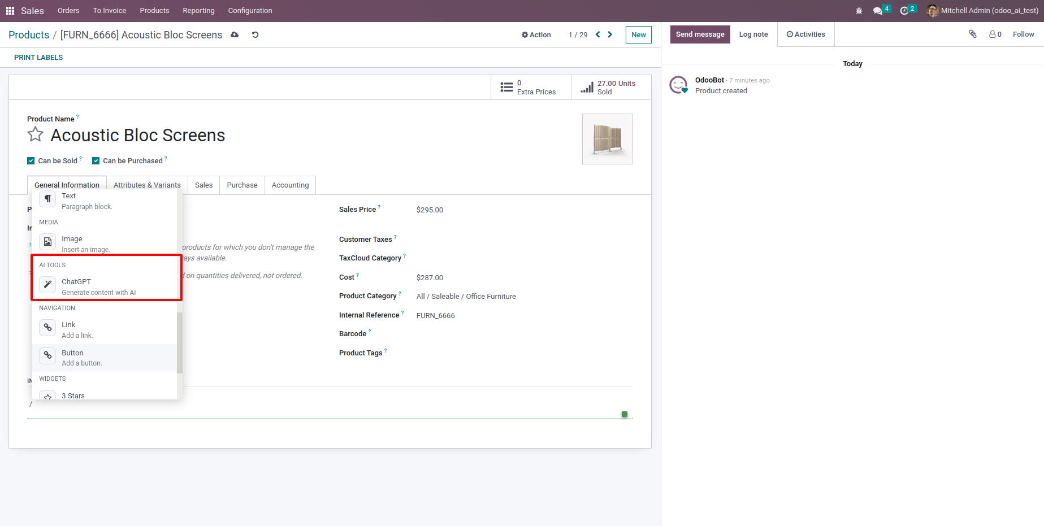The width and height of the screenshot is (1044, 526).
Task: Mark product as favorite star
Action: coord(35,134)
